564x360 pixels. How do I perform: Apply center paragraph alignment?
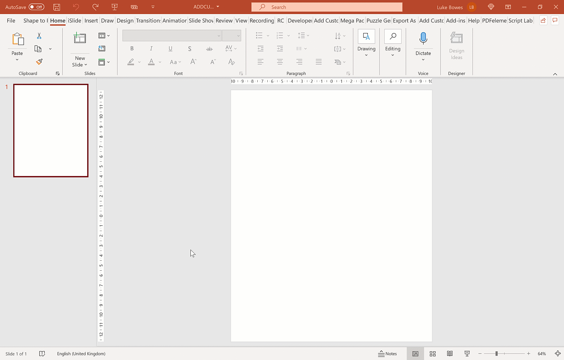280,62
